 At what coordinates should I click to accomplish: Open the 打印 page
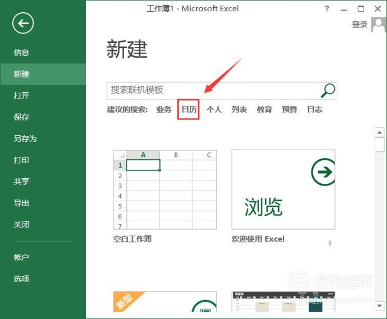(x=21, y=160)
